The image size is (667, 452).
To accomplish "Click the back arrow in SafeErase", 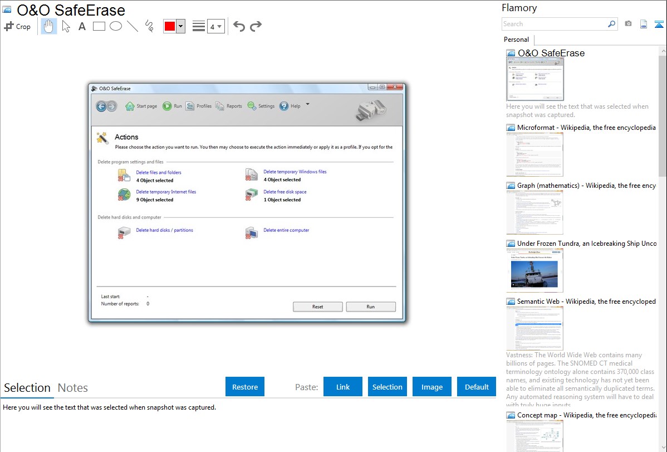I will click(101, 106).
